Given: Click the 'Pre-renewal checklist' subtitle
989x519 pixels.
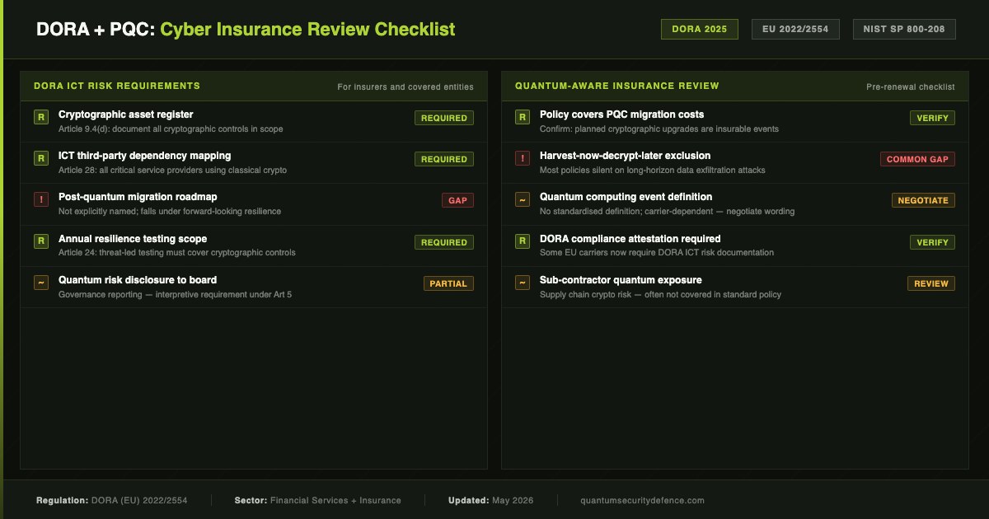Looking at the screenshot, I should coord(911,86).
